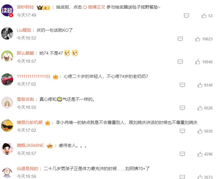The width and height of the screenshot is (218, 179).
Task: Open Liu精致 username link
Action: tap(24, 30)
